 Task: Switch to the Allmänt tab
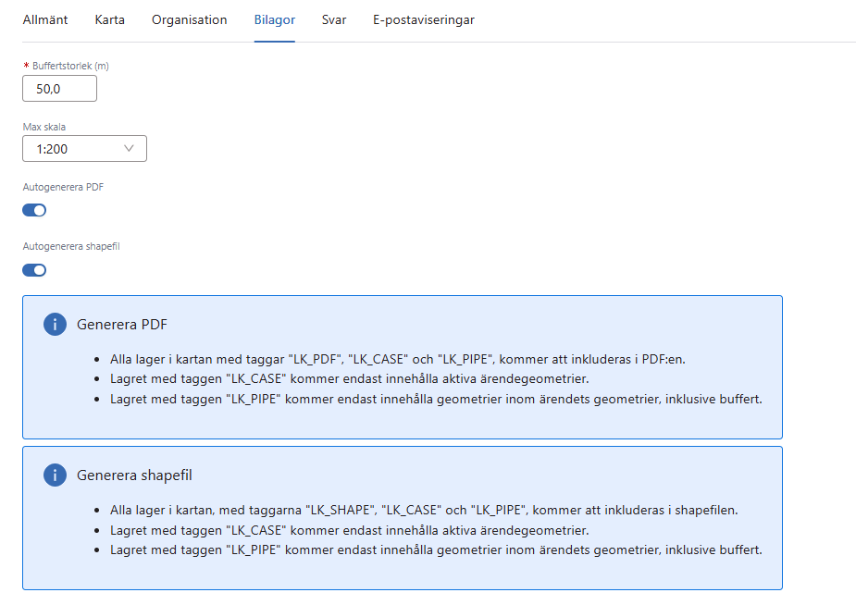tap(45, 19)
